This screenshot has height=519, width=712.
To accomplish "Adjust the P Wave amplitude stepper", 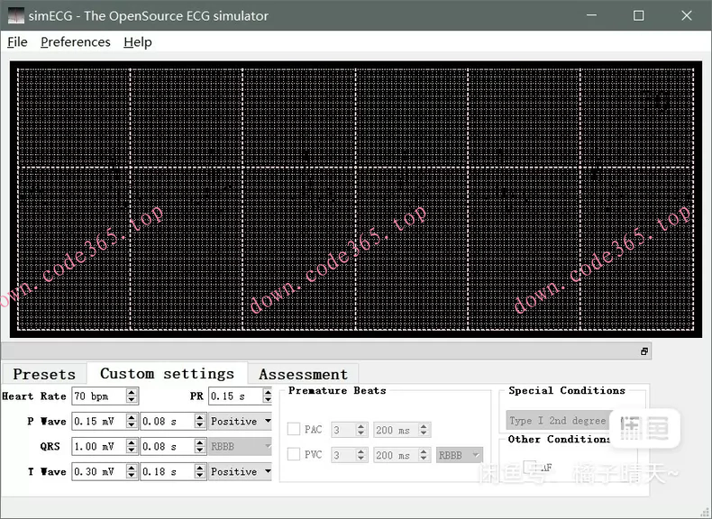I will click(x=132, y=421).
